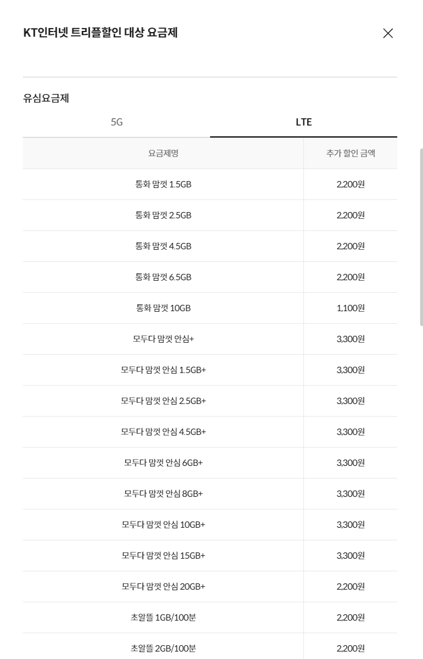This screenshot has width=423, height=659.
Task: Select the LTE tab
Action: pos(303,122)
